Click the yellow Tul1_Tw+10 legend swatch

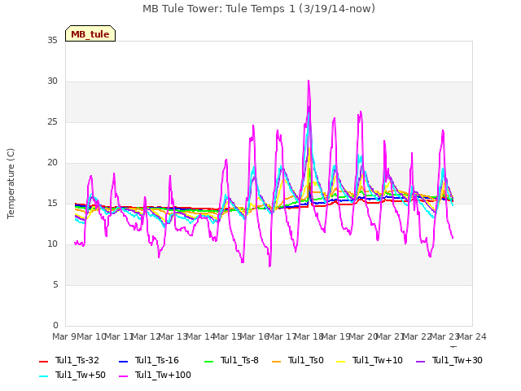click(341, 362)
